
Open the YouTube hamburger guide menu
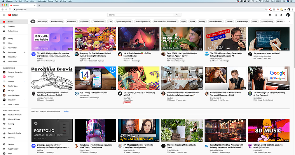(4, 15)
